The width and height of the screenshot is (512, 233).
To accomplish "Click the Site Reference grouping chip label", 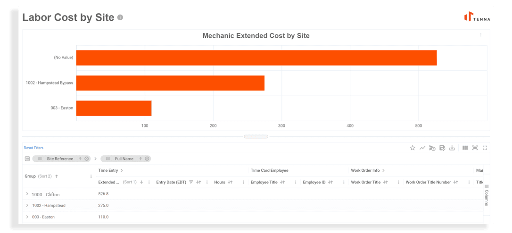I will 60,159.
